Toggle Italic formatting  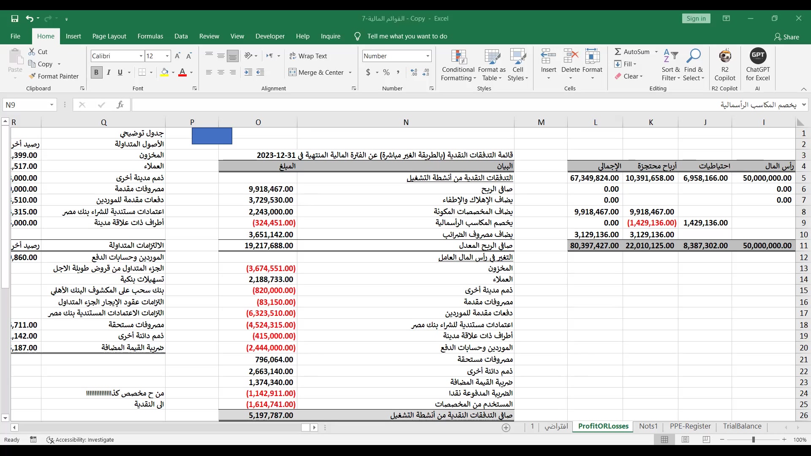tap(109, 73)
